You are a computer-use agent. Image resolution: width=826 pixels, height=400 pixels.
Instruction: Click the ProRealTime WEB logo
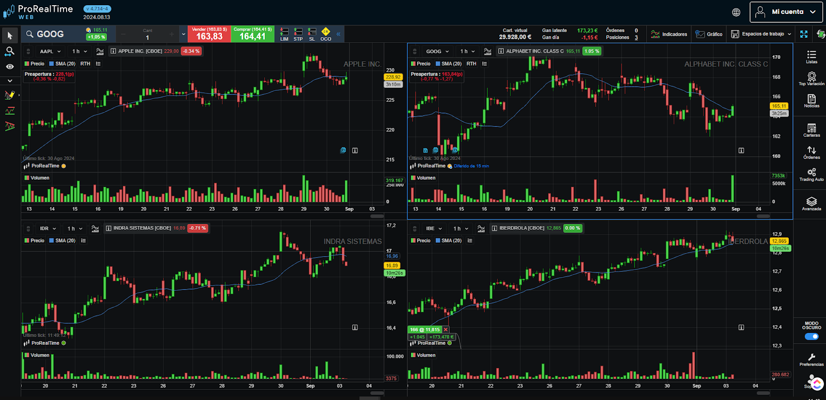38,12
